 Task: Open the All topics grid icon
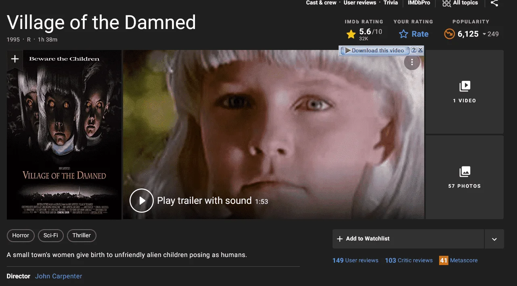446,3
